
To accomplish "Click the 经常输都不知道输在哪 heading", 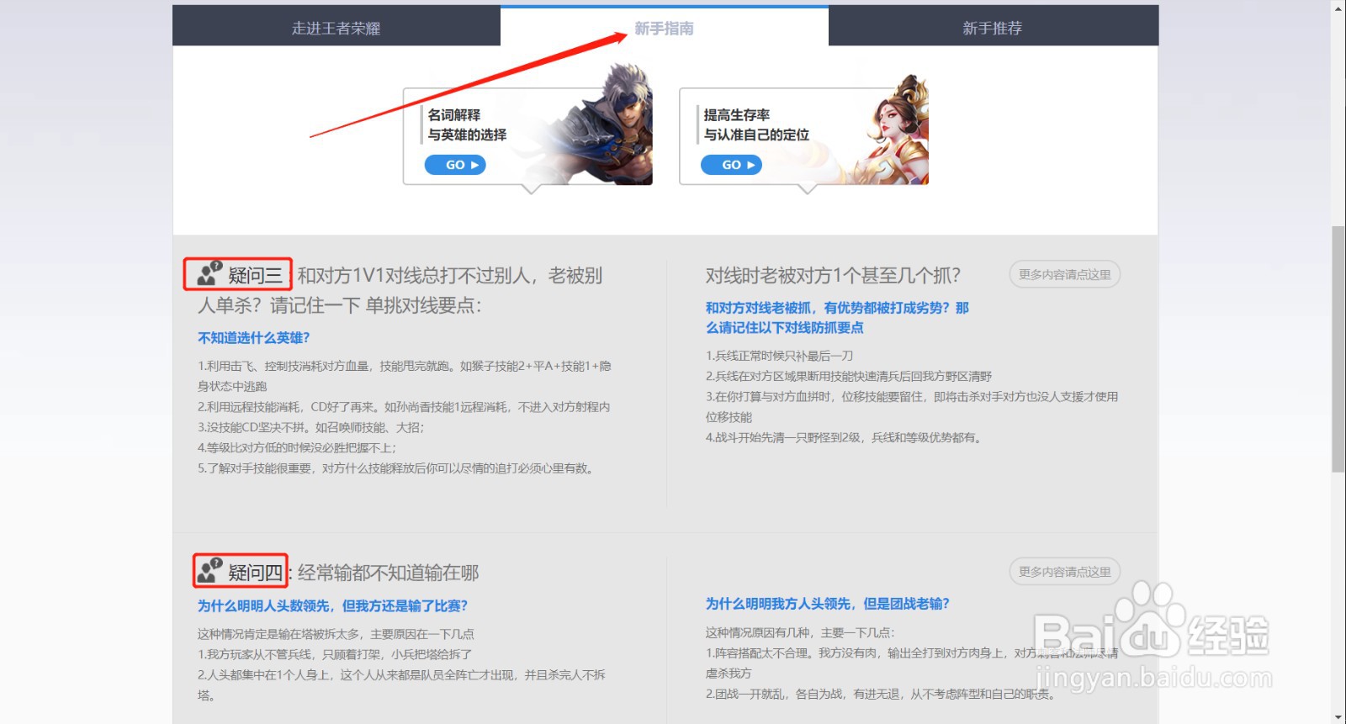I will [x=389, y=573].
